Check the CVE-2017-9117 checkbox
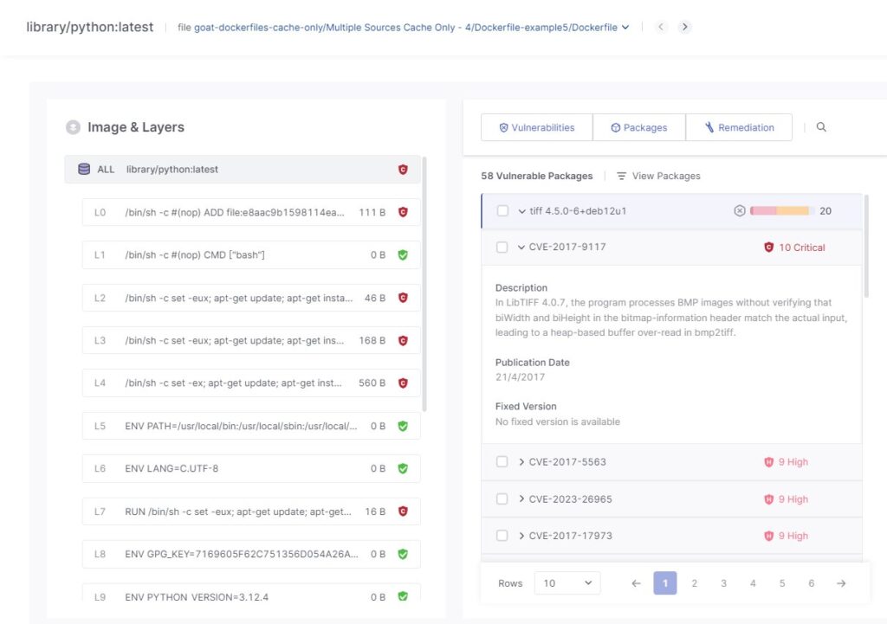 click(x=502, y=248)
